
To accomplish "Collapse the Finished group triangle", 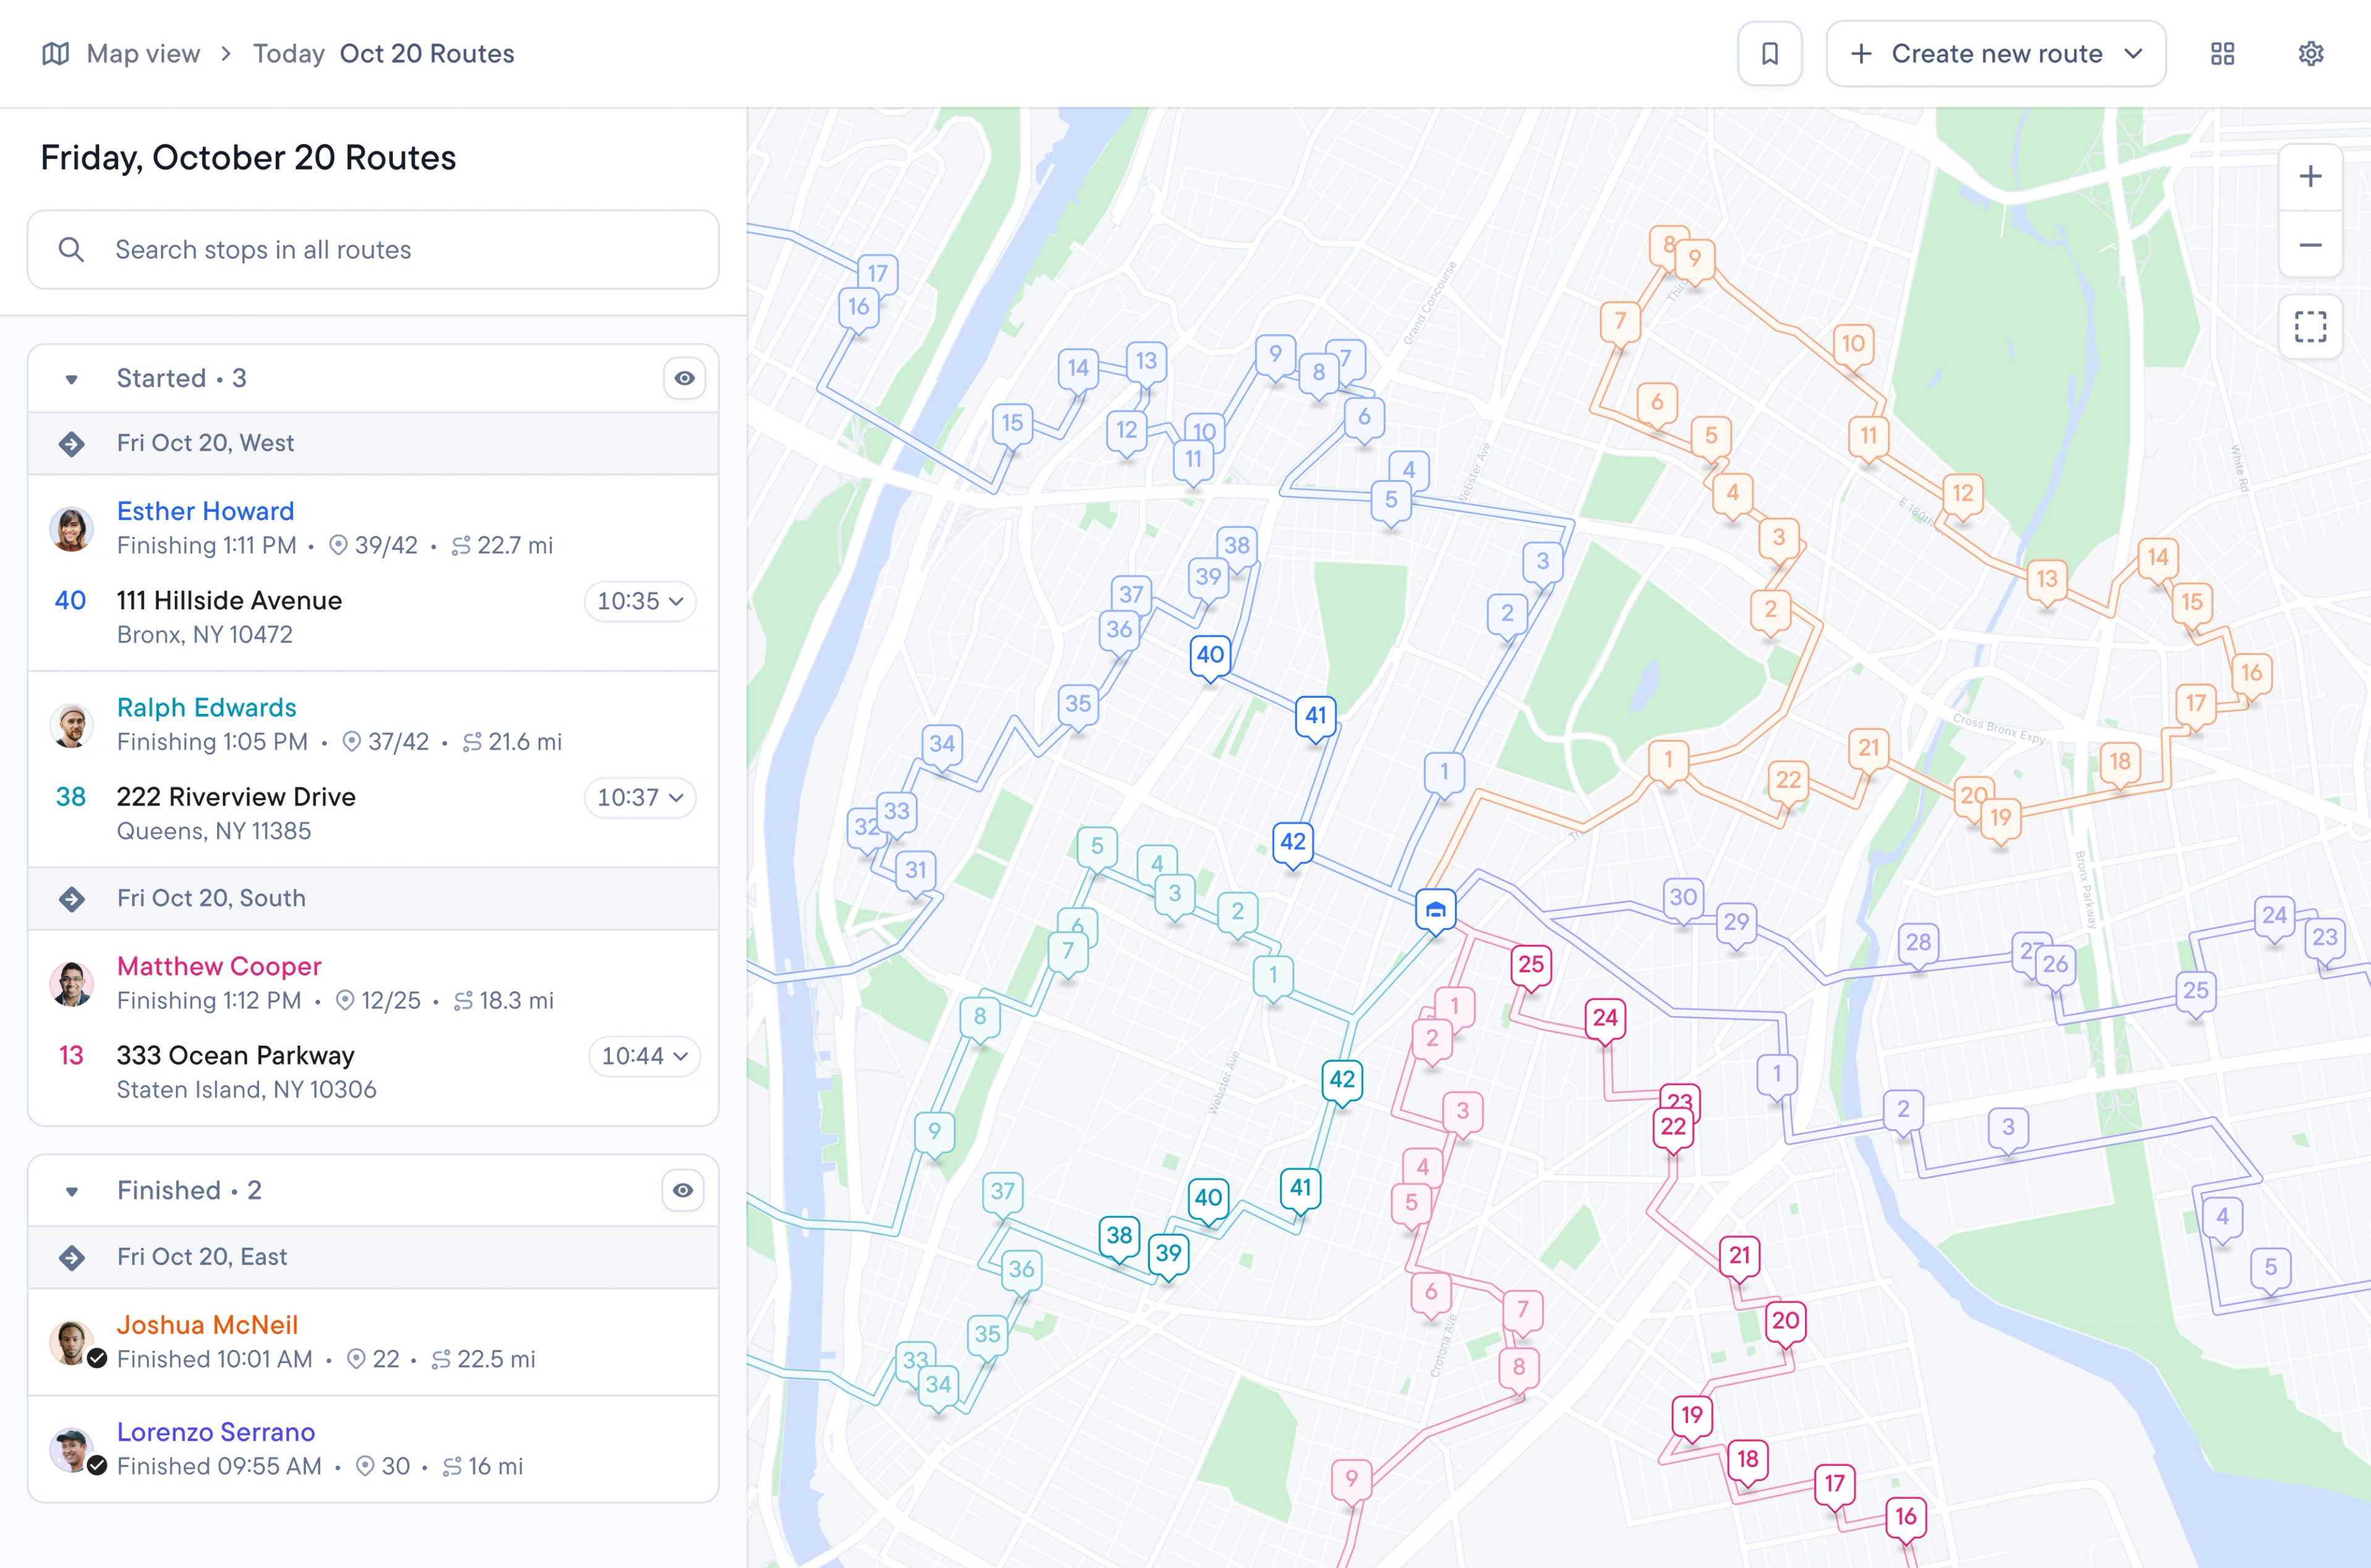I will tap(71, 1192).
